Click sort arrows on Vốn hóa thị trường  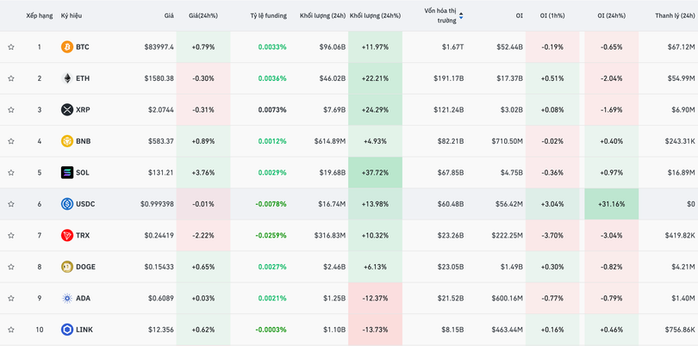(461, 15)
